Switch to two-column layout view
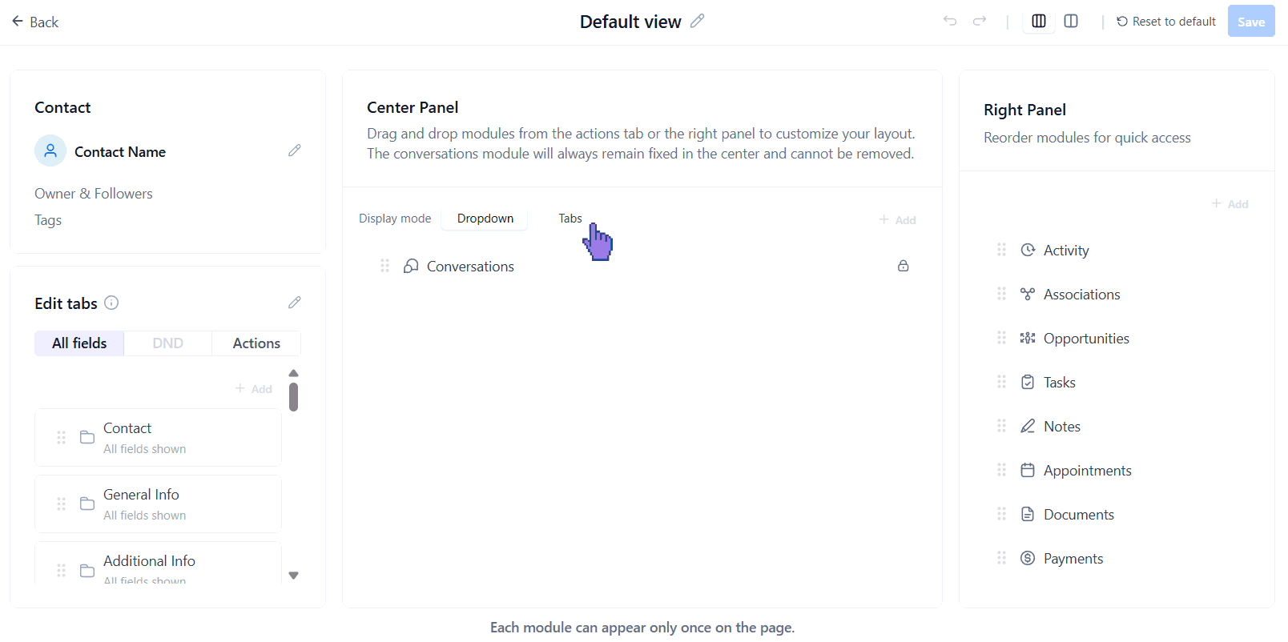The height and width of the screenshot is (642, 1288). tap(1071, 21)
